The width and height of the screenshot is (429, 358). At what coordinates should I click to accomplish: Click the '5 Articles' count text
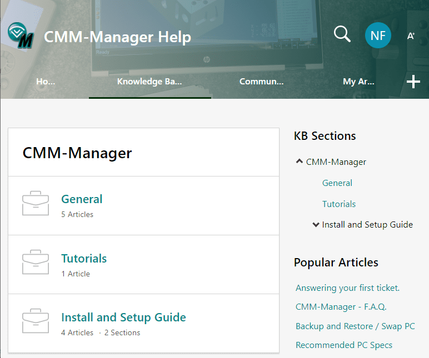[x=77, y=215]
